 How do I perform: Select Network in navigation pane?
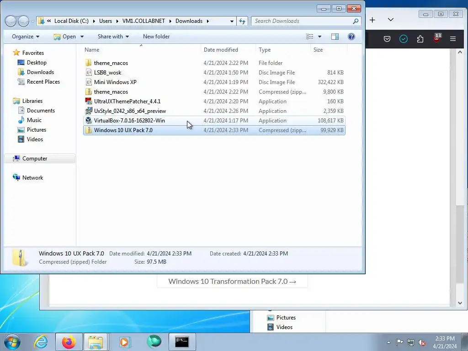tap(32, 178)
